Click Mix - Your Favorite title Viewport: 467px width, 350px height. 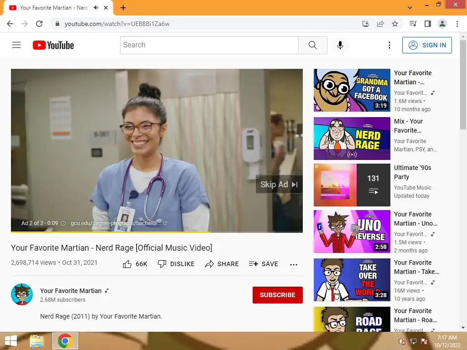[x=408, y=126]
